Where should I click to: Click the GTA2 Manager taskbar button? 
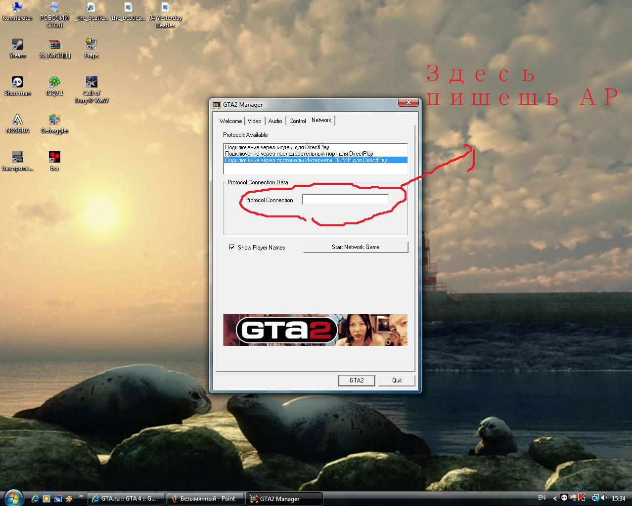pyautogui.click(x=284, y=499)
